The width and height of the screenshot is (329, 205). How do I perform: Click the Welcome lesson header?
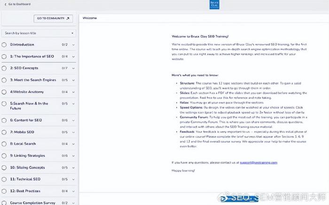[x=90, y=18]
